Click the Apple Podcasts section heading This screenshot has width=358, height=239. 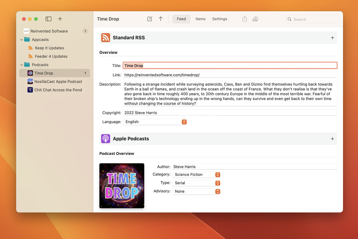tap(131, 139)
